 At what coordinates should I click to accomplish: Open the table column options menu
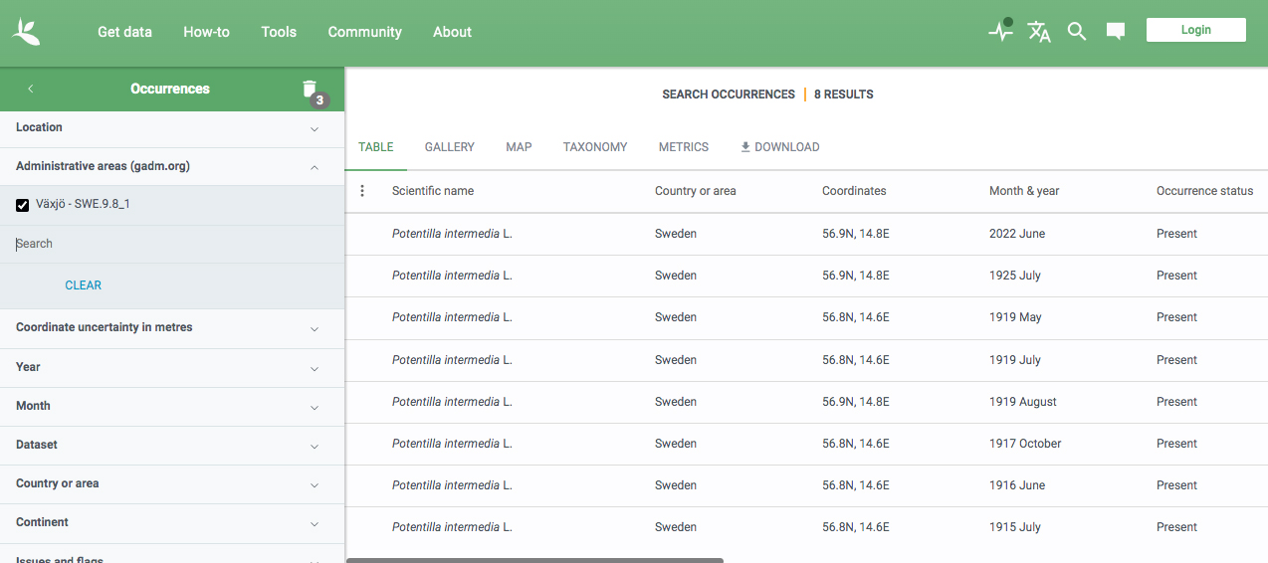(x=362, y=191)
